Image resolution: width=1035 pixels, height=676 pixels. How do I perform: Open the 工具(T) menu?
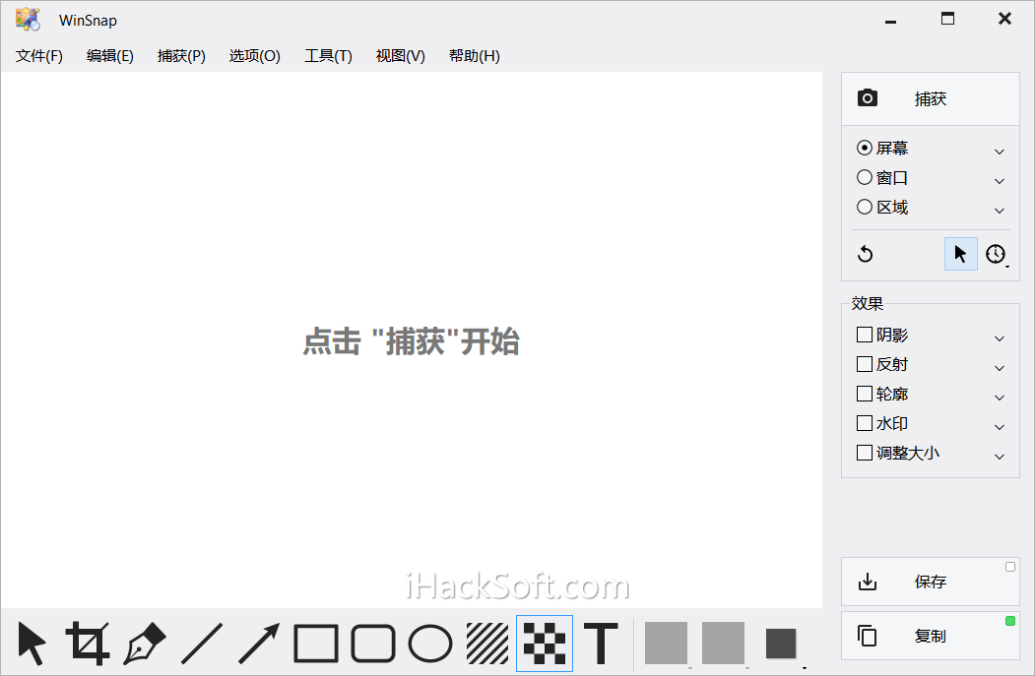pos(328,56)
